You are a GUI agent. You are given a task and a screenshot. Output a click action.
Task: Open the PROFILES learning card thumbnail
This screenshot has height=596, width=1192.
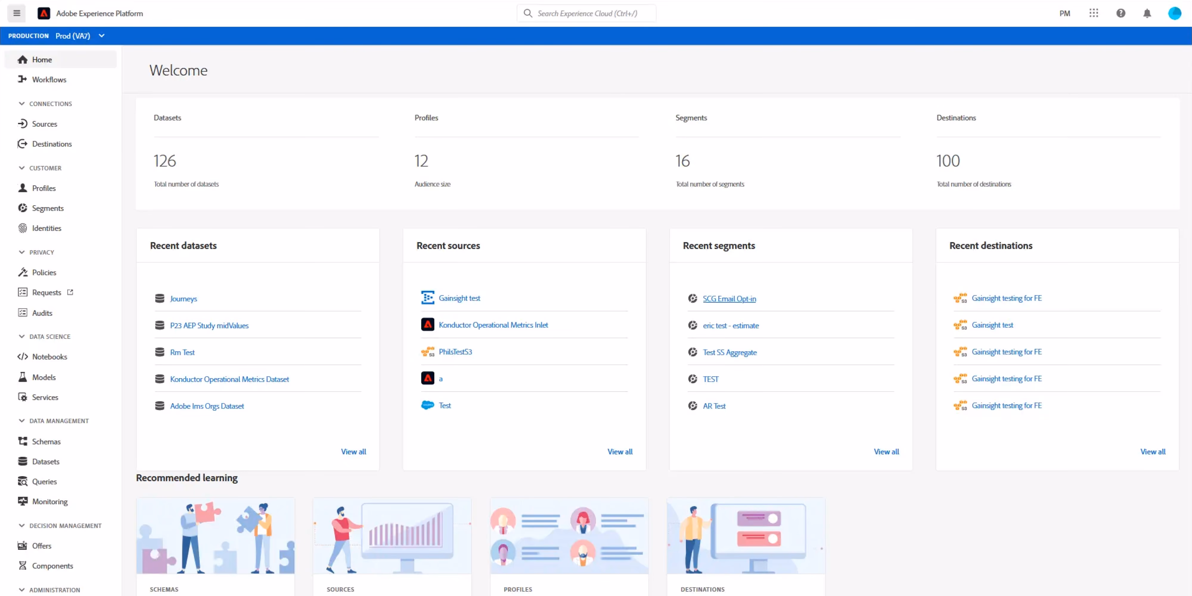click(x=569, y=536)
